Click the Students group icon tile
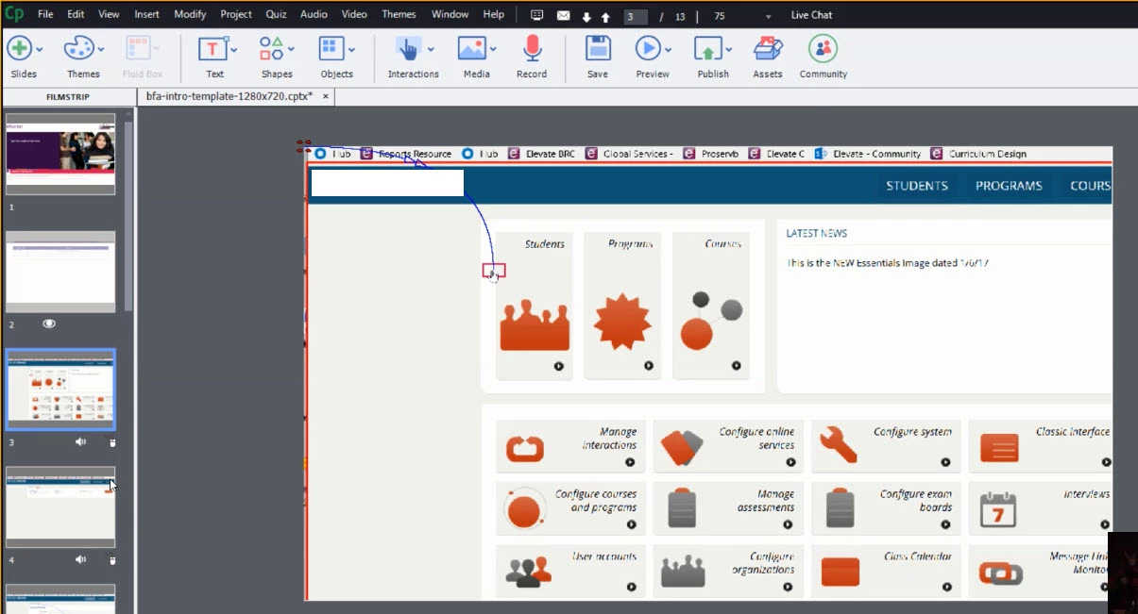Screen dimensions: 1138x614 [535, 325]
